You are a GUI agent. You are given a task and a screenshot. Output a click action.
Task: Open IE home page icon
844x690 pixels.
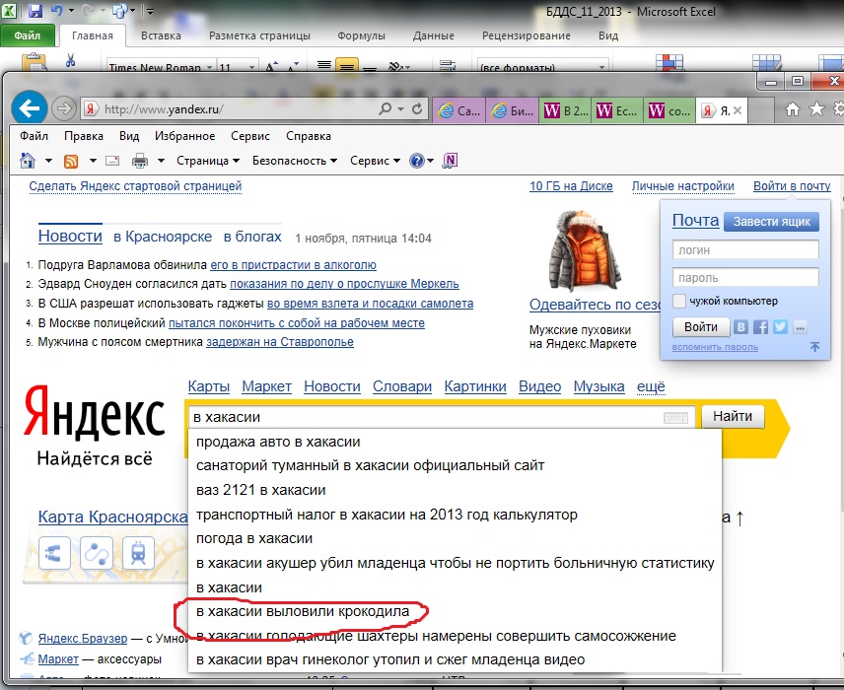tap(793, 109)
